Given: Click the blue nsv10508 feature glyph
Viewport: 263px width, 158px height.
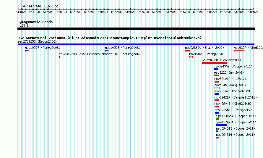Looking at the screenshot, I should point(107,51).
